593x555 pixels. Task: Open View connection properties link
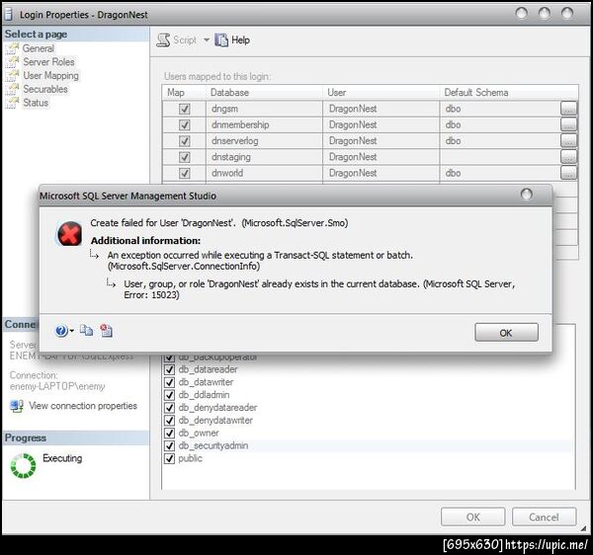83,406
